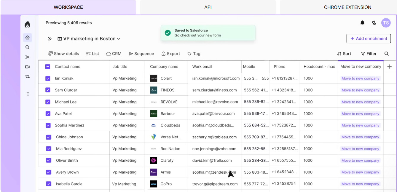
Task: Click the Headcount - max column header
Action: 319,67
